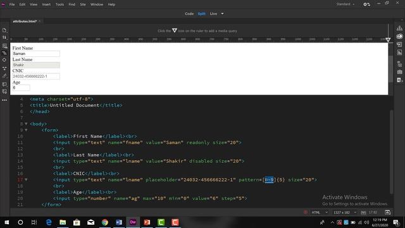405x228 pixels.
Task: Open the Standard workspace dropdown
Action: (x=346, y=4)
